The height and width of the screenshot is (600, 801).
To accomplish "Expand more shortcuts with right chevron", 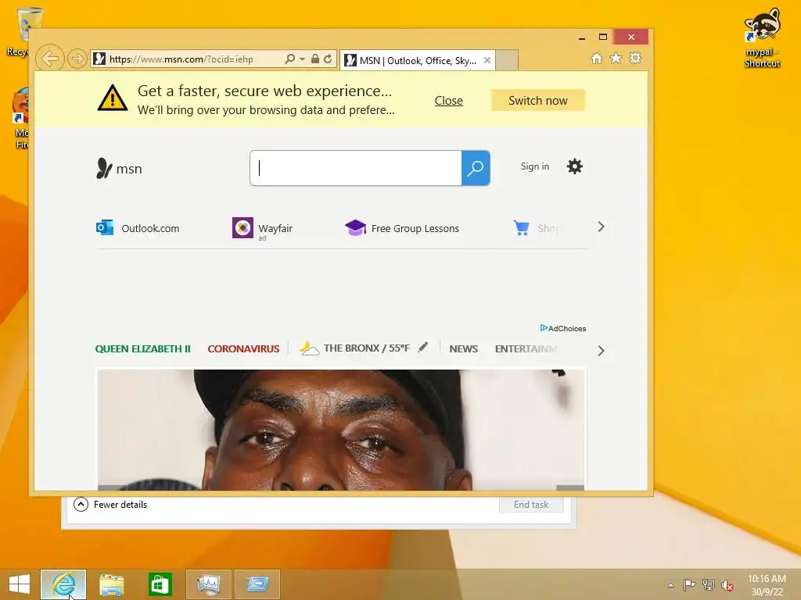I will coord(602,227).
